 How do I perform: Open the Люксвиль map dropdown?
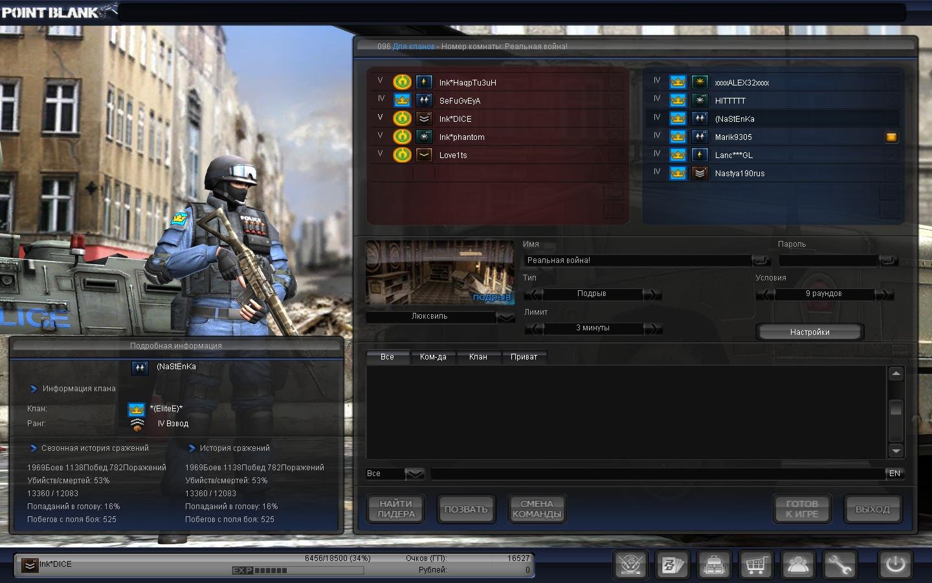point(505,317)
